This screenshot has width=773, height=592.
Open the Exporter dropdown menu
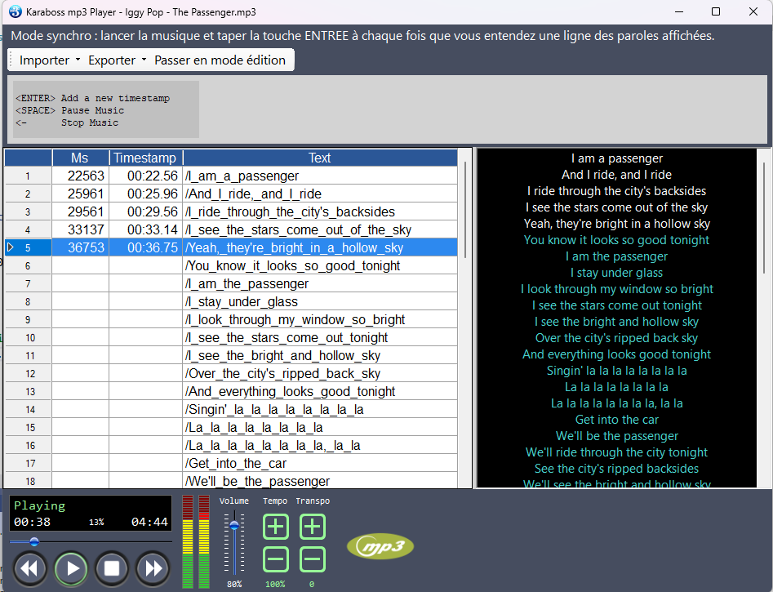[117, 60]
